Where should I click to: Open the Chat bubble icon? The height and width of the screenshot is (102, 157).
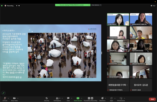68,98
